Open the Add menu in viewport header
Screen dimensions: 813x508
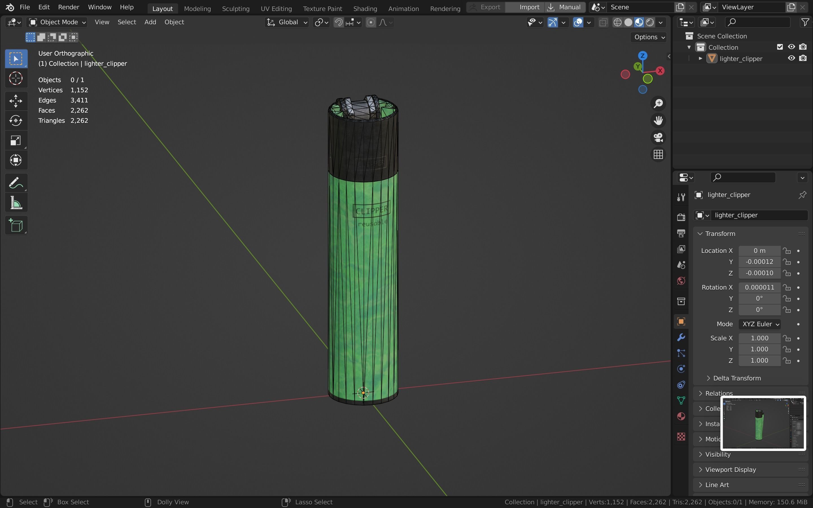[150, 22]
